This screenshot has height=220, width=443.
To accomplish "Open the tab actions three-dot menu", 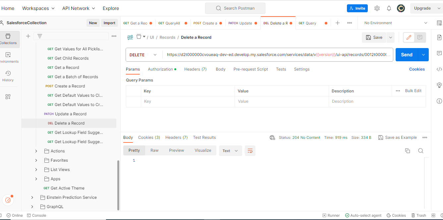I will click(x=350, y=23).
